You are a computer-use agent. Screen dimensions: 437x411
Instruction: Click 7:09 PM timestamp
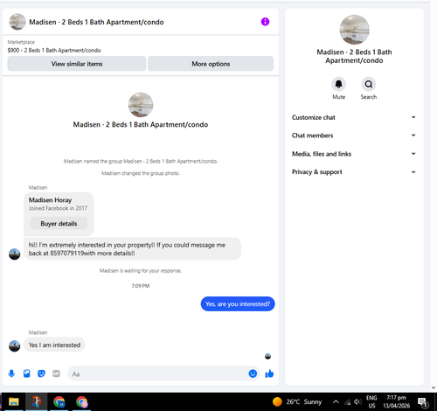point(141,286)
